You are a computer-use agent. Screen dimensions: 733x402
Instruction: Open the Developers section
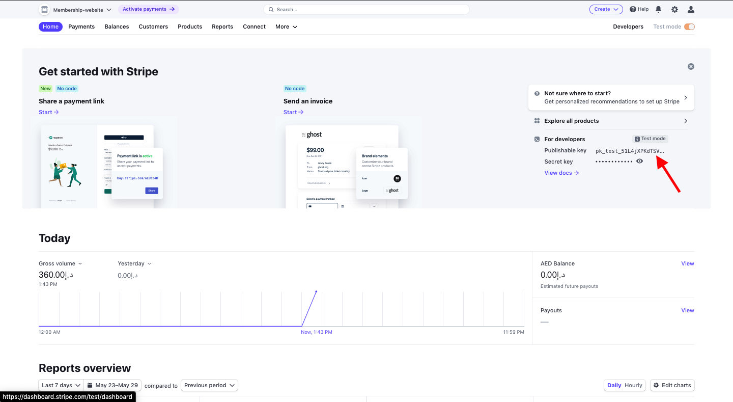[628, 26]
